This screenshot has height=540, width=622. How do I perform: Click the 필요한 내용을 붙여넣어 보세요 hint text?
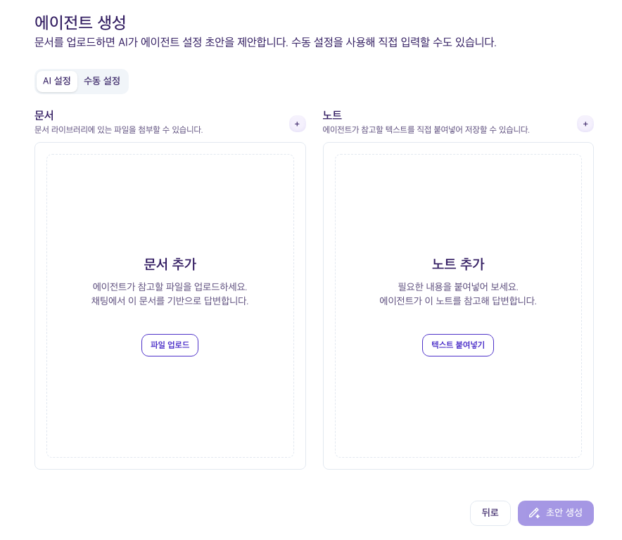pyautogui.click(x=458, y=287)
